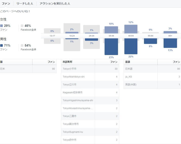Viewport: 181px width, 144px height.
Task: Select the Tokyo府中市 row
Action: pos(90,140)
